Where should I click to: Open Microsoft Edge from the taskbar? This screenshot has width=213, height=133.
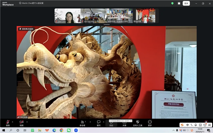point(54,130)
